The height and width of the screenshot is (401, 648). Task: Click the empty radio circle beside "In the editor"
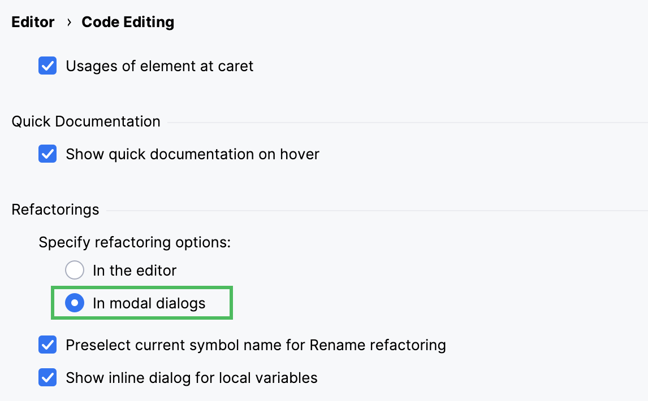click(x=75, y=271)
